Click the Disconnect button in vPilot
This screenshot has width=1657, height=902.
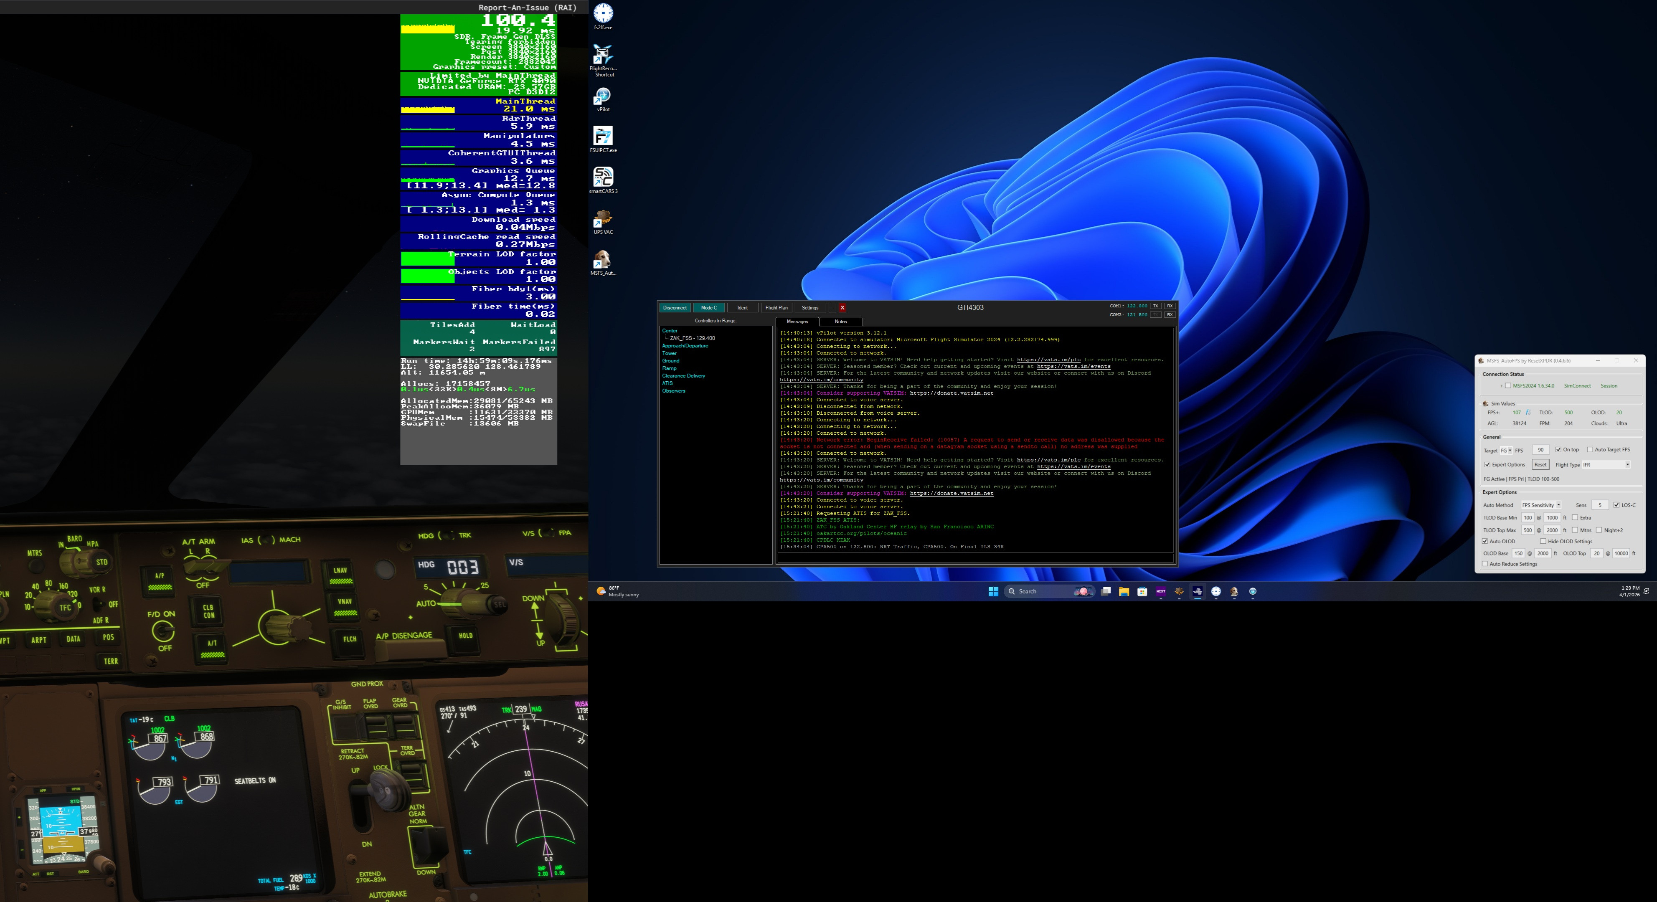point(675,308)
